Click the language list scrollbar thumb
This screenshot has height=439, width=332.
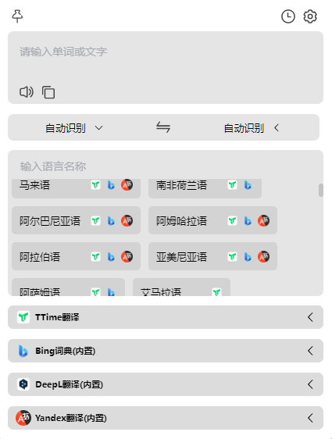coord(321,191)
